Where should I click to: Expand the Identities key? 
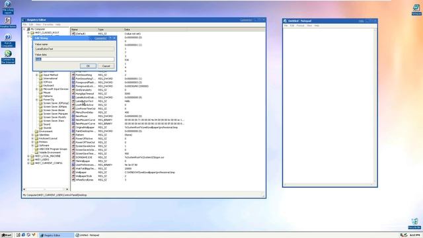click(32, 135)
